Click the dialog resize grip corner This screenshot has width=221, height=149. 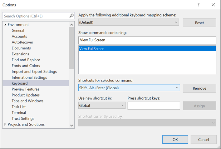pyautogui.click(x=219, y=147)
